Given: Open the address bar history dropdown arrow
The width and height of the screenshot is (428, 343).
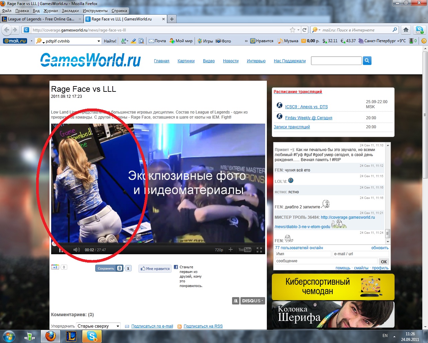Looking at the screenshot, I should (x=298, y=30).
